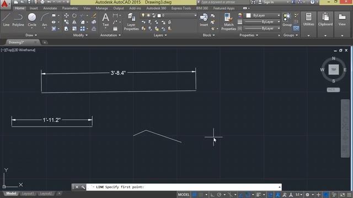
Task: Switch to the Parametric ribbon tab
Action: point(70,8)
